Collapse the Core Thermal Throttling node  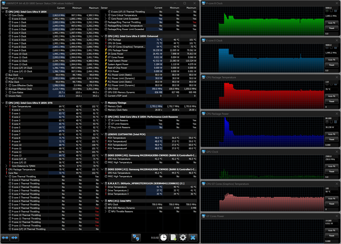click(6, 176)
